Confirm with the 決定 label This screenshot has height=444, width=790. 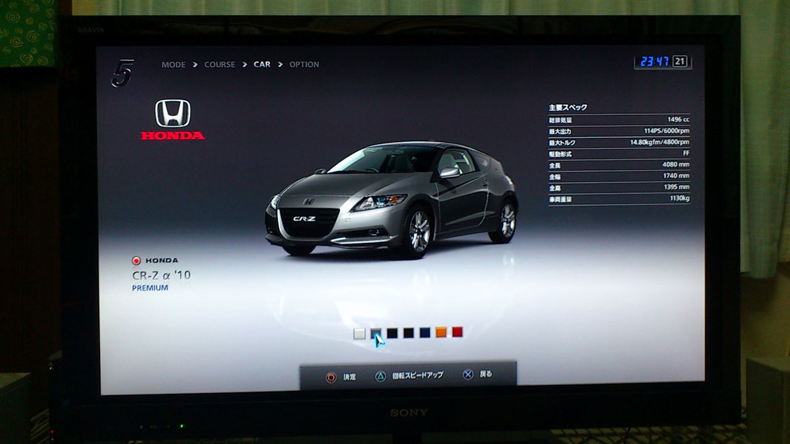tap(350, 377)
